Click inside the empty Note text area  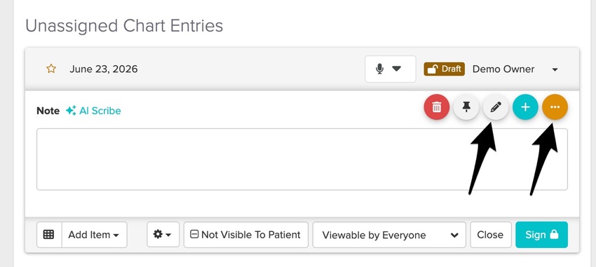click(302, 159)
